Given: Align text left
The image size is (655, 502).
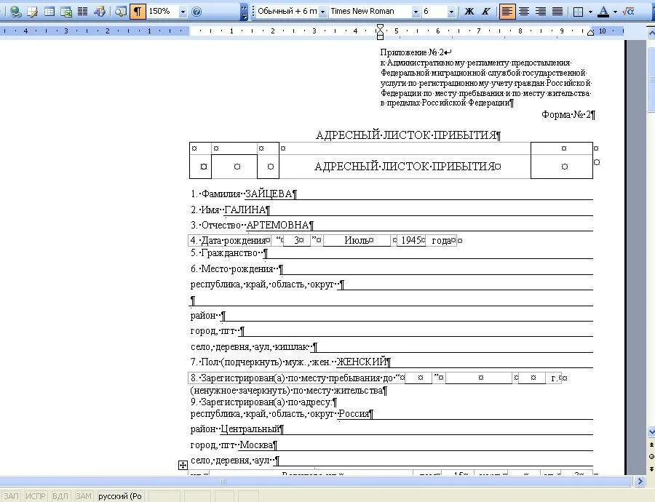Looking at the screenshot, I should [507, 11].
